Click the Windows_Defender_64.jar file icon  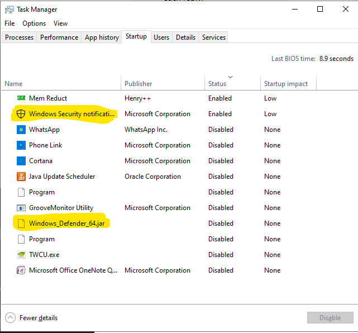[21, 223]
